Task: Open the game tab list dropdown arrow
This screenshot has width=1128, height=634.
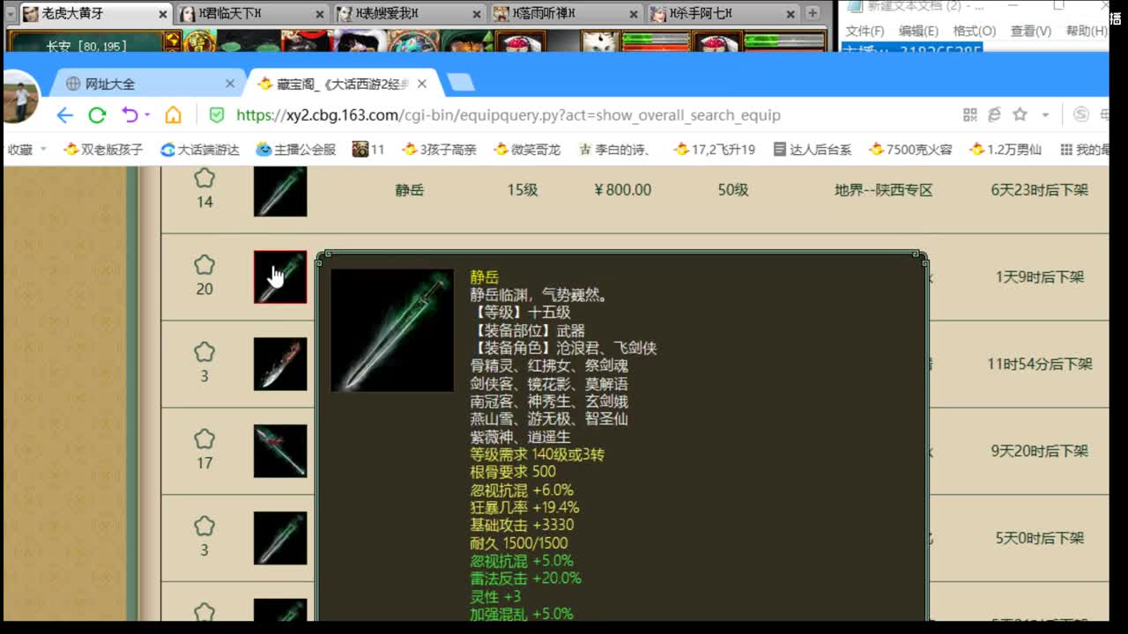Action: pyautogui.click(x=11, y=13)
